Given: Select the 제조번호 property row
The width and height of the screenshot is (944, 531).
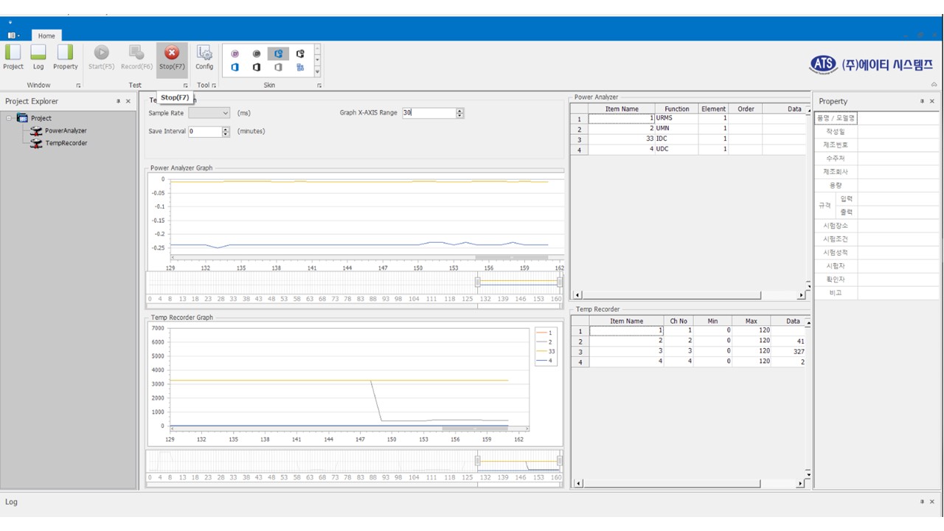Looking at the screenshot, I should 876,145.
